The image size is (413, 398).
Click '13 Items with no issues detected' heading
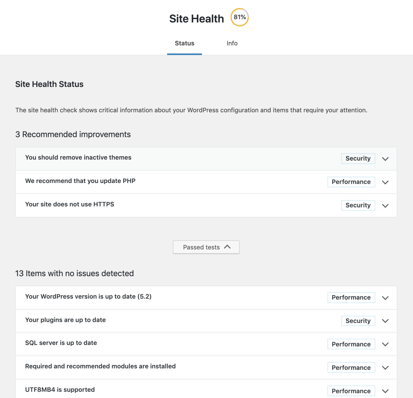(x=74, y=274)
